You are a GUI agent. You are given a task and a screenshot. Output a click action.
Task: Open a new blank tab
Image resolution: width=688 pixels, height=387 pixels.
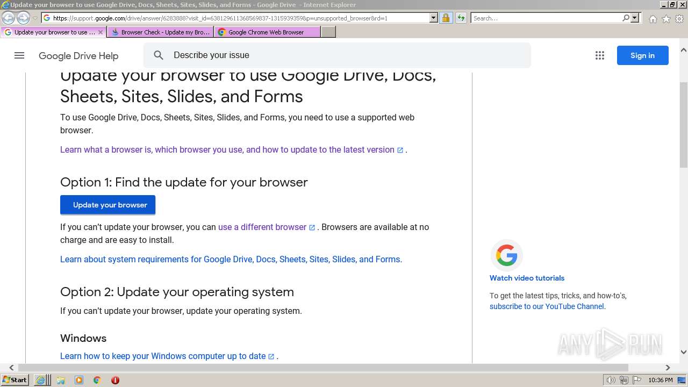point(328,32)
